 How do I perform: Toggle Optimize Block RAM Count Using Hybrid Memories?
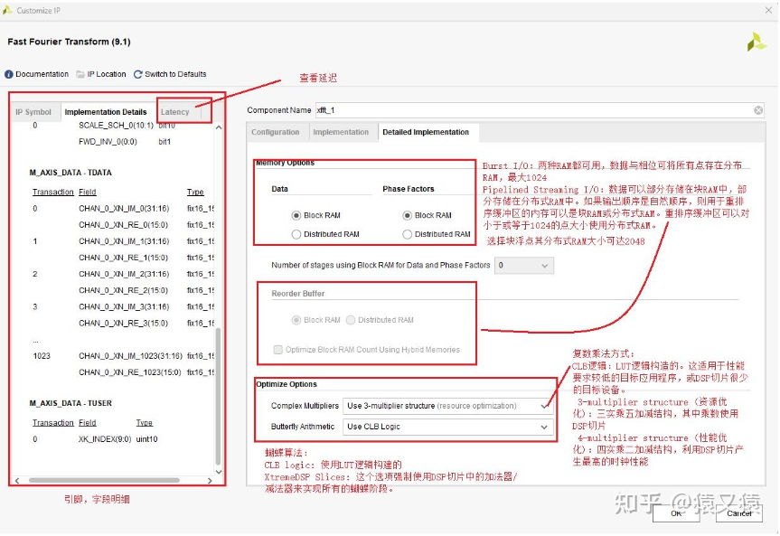pos(278,350)
